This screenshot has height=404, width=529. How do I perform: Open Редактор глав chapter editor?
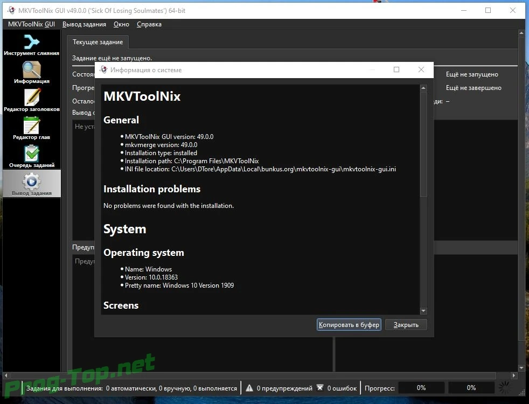[31, 128]
